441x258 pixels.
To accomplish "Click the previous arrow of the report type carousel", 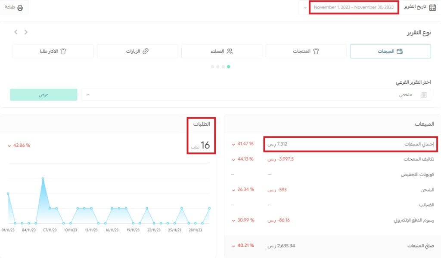I will click(x=16, y=32).
